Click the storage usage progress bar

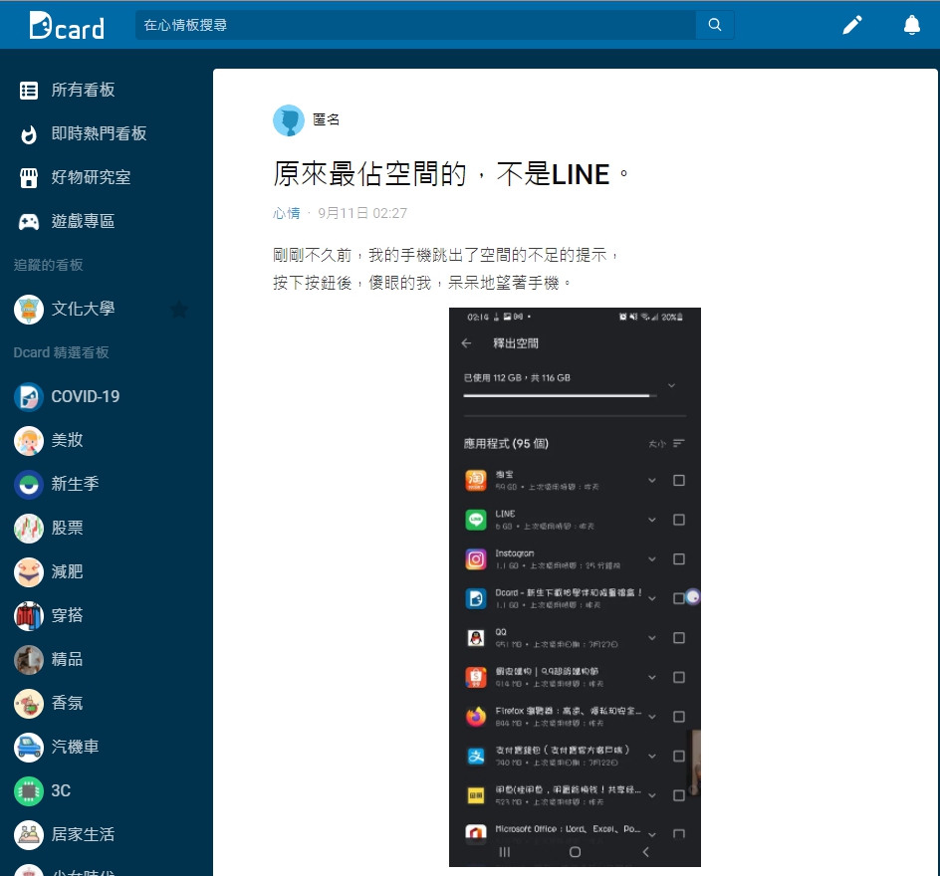560,396
